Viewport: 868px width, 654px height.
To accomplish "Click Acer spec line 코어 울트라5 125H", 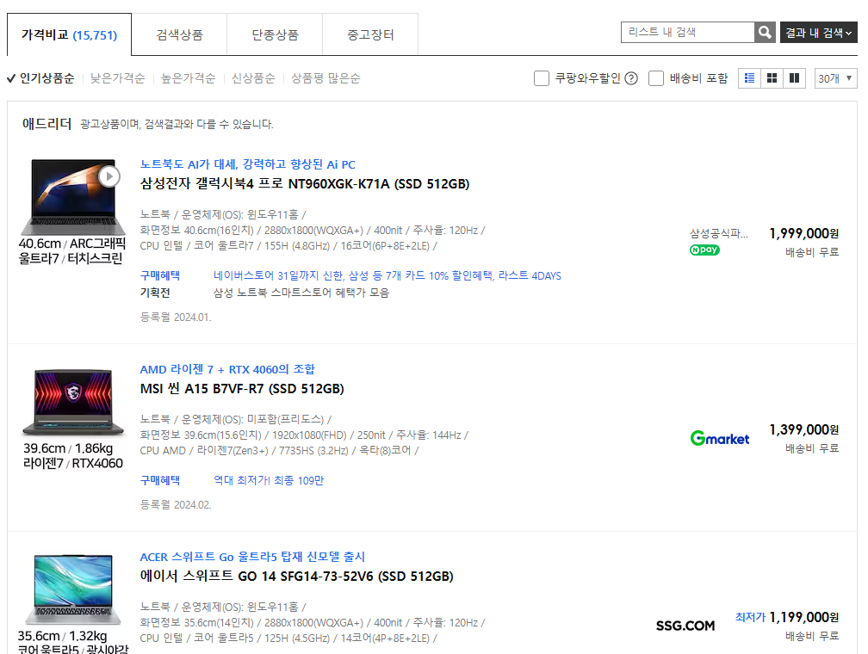I will tap(288, 638).
